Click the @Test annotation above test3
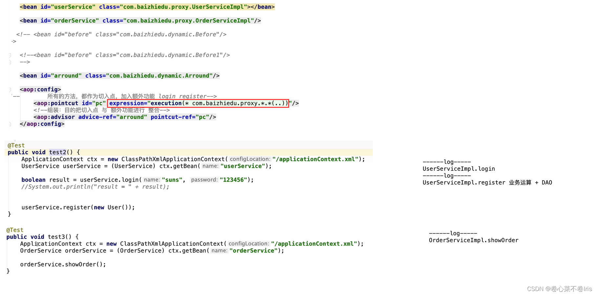Viewport: 597px width, 295px height. coord(15,230)
